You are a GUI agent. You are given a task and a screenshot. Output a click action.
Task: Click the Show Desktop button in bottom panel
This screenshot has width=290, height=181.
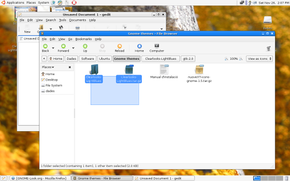(x=4, y=178)
